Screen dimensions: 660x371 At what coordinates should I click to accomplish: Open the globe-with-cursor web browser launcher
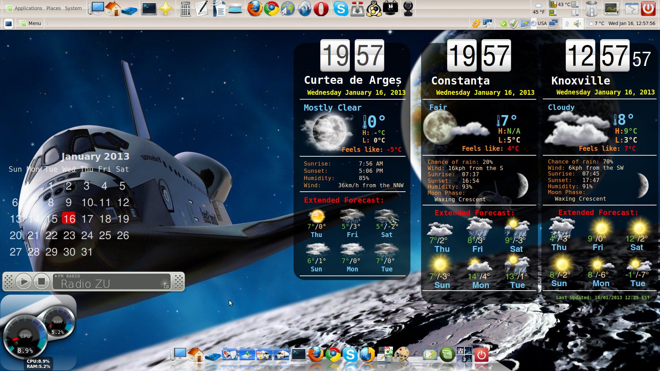[x=288, y=9]
